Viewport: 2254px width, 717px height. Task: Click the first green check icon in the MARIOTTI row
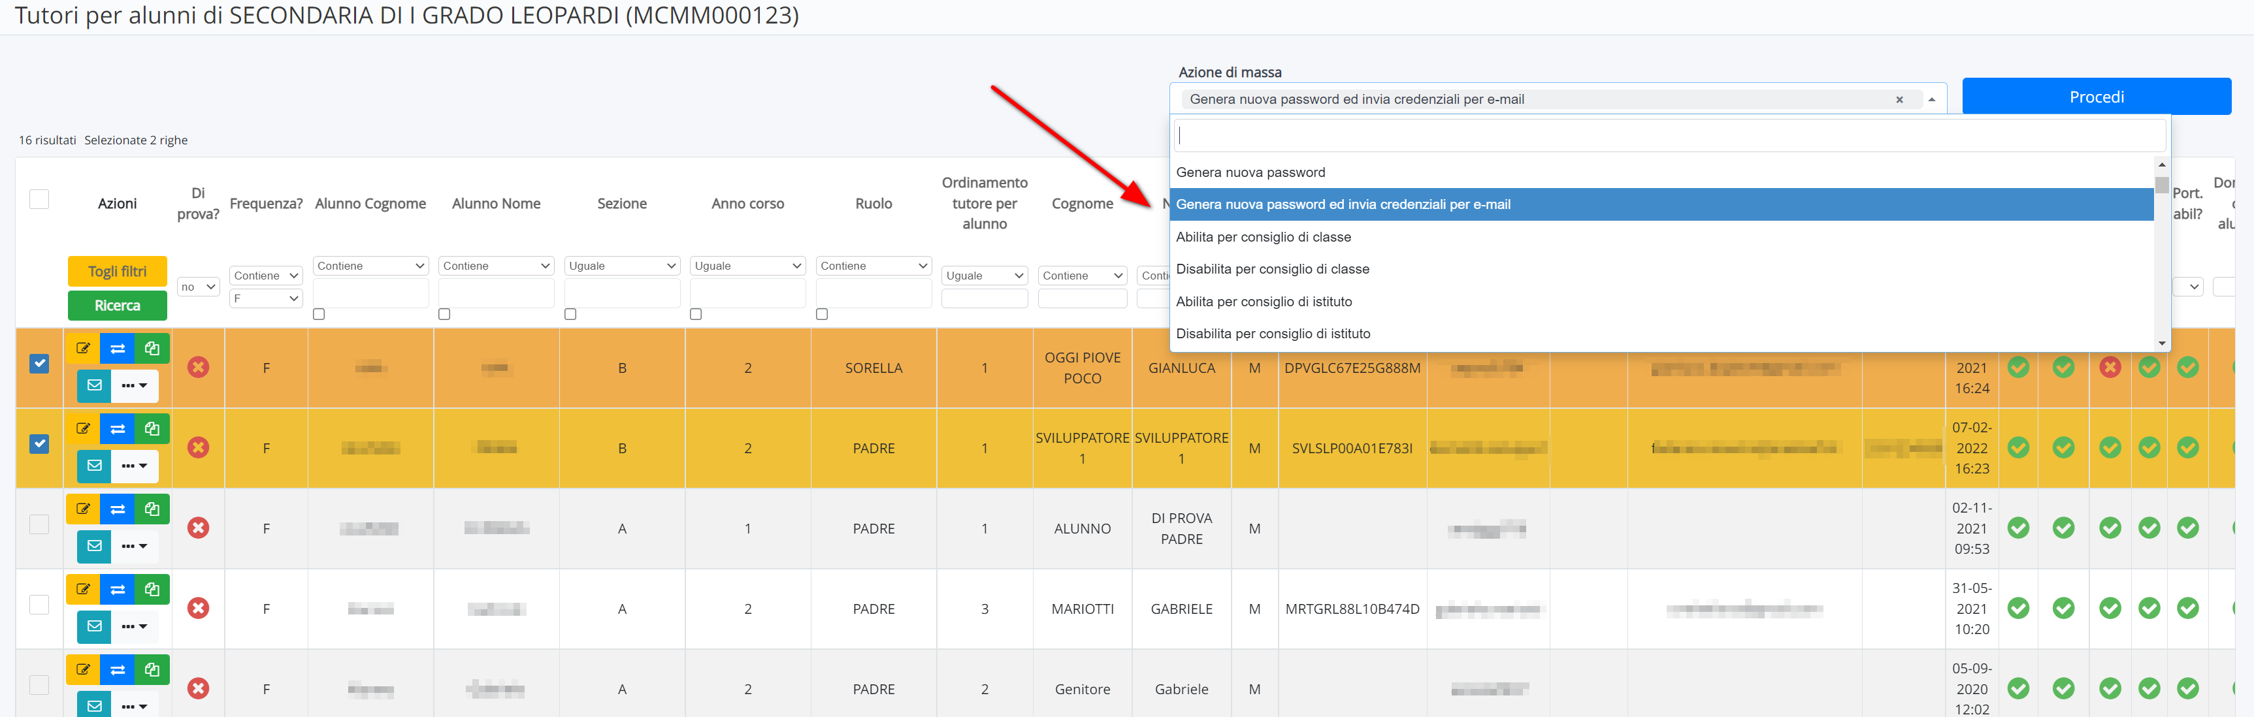(2017, 609)
